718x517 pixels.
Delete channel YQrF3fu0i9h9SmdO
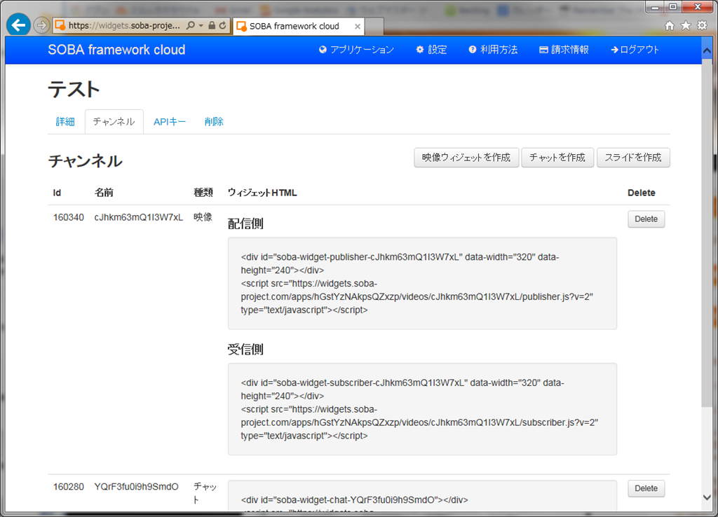[646, 489]
